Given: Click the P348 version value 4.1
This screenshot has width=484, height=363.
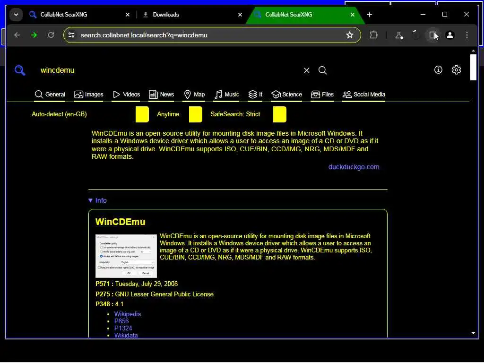Looking at the screenshot, I should click(x=119, y=304).
